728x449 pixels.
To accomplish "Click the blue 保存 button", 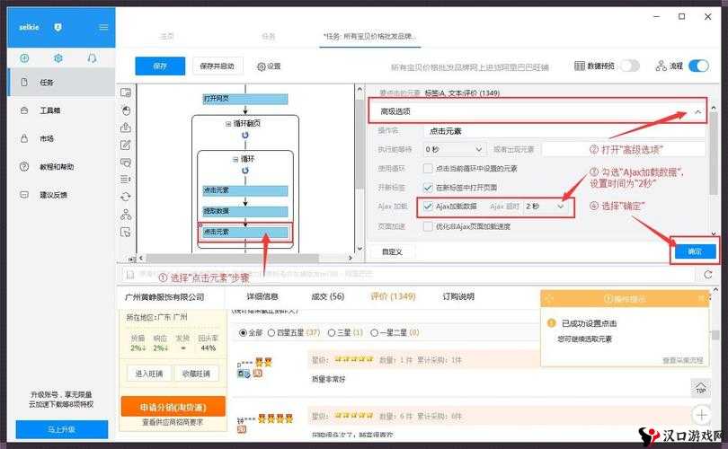I will pyautogui.click(x=160, y=66).
